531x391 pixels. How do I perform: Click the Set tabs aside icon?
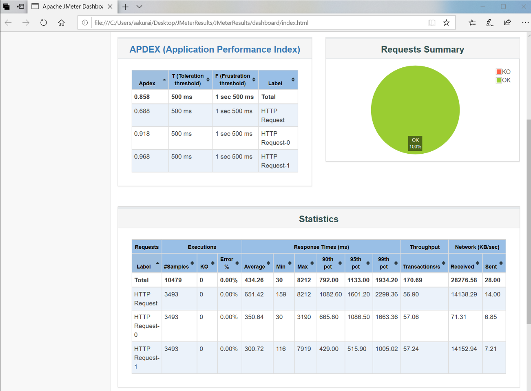[x=20, y=7]
